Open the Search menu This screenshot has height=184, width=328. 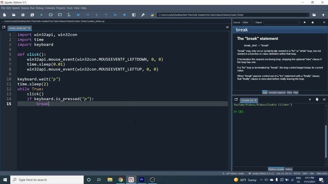[x=16, y=8]
